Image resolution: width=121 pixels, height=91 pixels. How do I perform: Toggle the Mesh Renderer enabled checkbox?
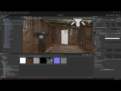click(x=96, y=31)
